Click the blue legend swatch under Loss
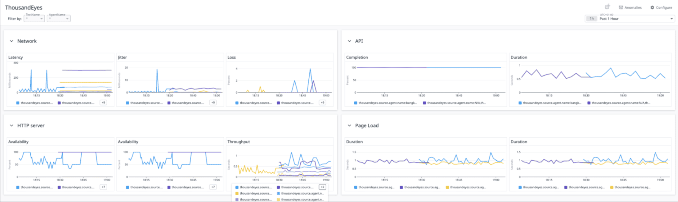The height and width of the screenshot is (202, 678). (x=237, y=103)
